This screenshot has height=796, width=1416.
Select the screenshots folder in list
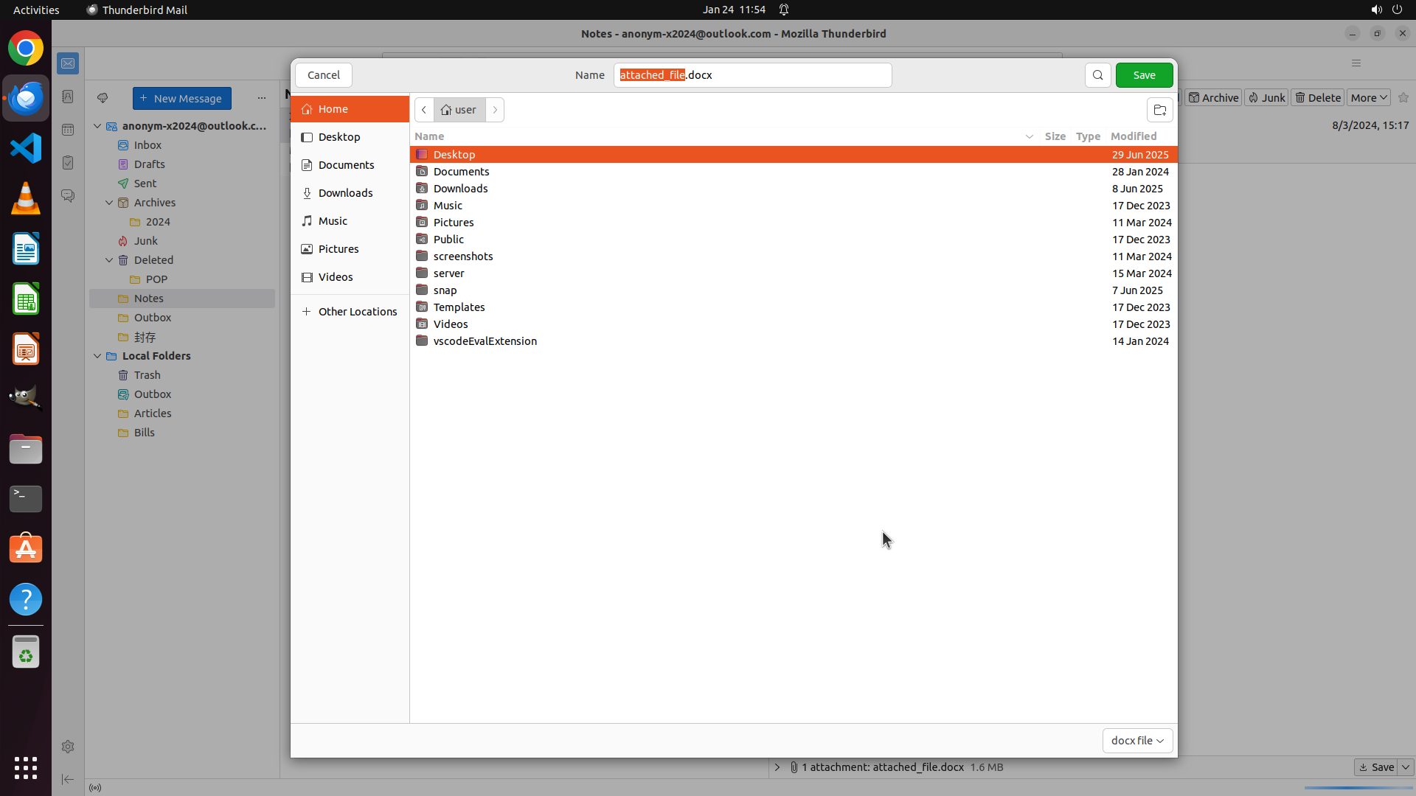pos(463,256)
